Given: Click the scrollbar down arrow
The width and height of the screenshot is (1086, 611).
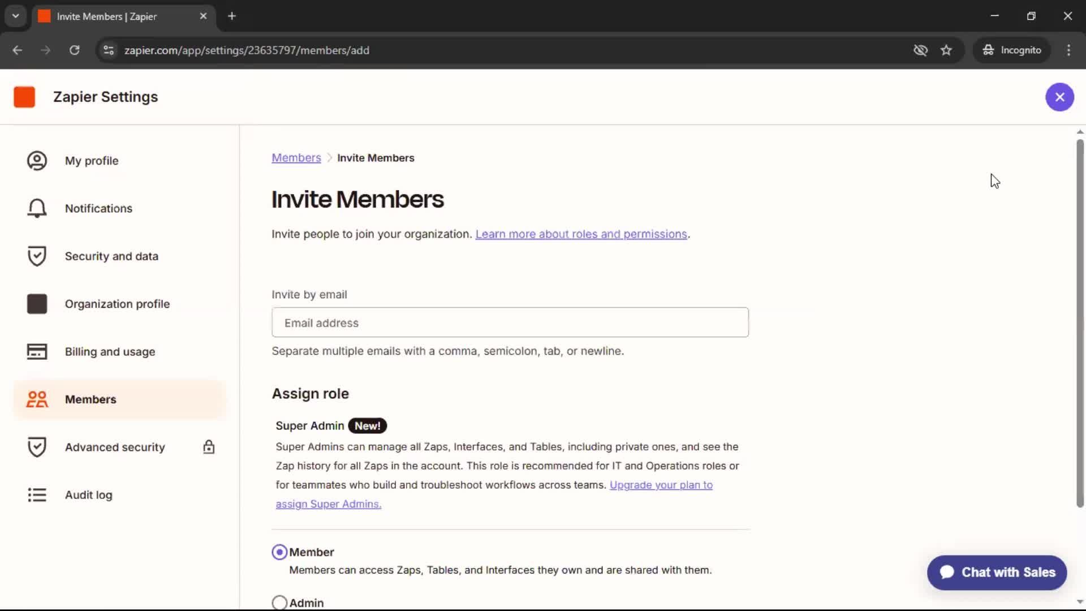Looking at the screenshot, I should [1080, 602].
